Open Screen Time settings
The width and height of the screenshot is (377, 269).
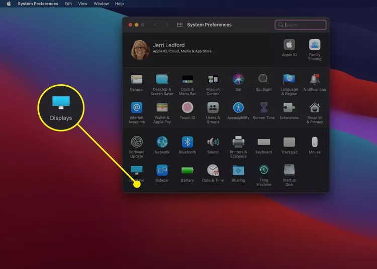click(x=263, y=111)
